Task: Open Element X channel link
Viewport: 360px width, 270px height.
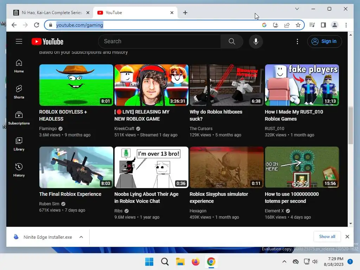Action: click(274, 211)
